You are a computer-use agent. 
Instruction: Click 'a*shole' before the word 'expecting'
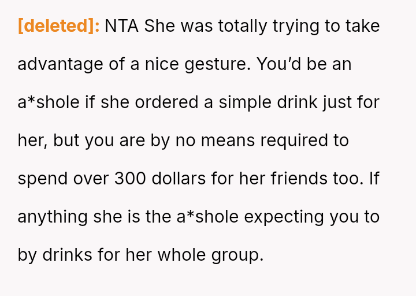tap(208, 217)
